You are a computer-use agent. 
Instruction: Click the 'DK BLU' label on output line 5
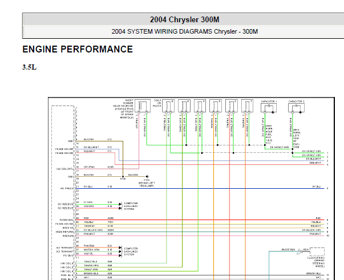point(317,186)
